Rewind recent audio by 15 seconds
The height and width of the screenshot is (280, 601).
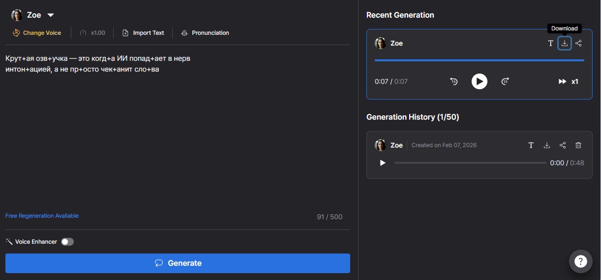coord(453,81)
